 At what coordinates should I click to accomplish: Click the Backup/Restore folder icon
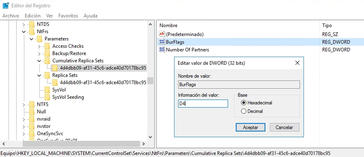coord(47,53)
